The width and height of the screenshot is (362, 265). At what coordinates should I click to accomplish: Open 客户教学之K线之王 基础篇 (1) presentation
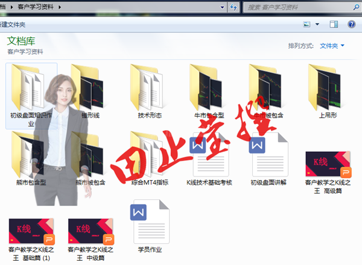tap(31, 231)
